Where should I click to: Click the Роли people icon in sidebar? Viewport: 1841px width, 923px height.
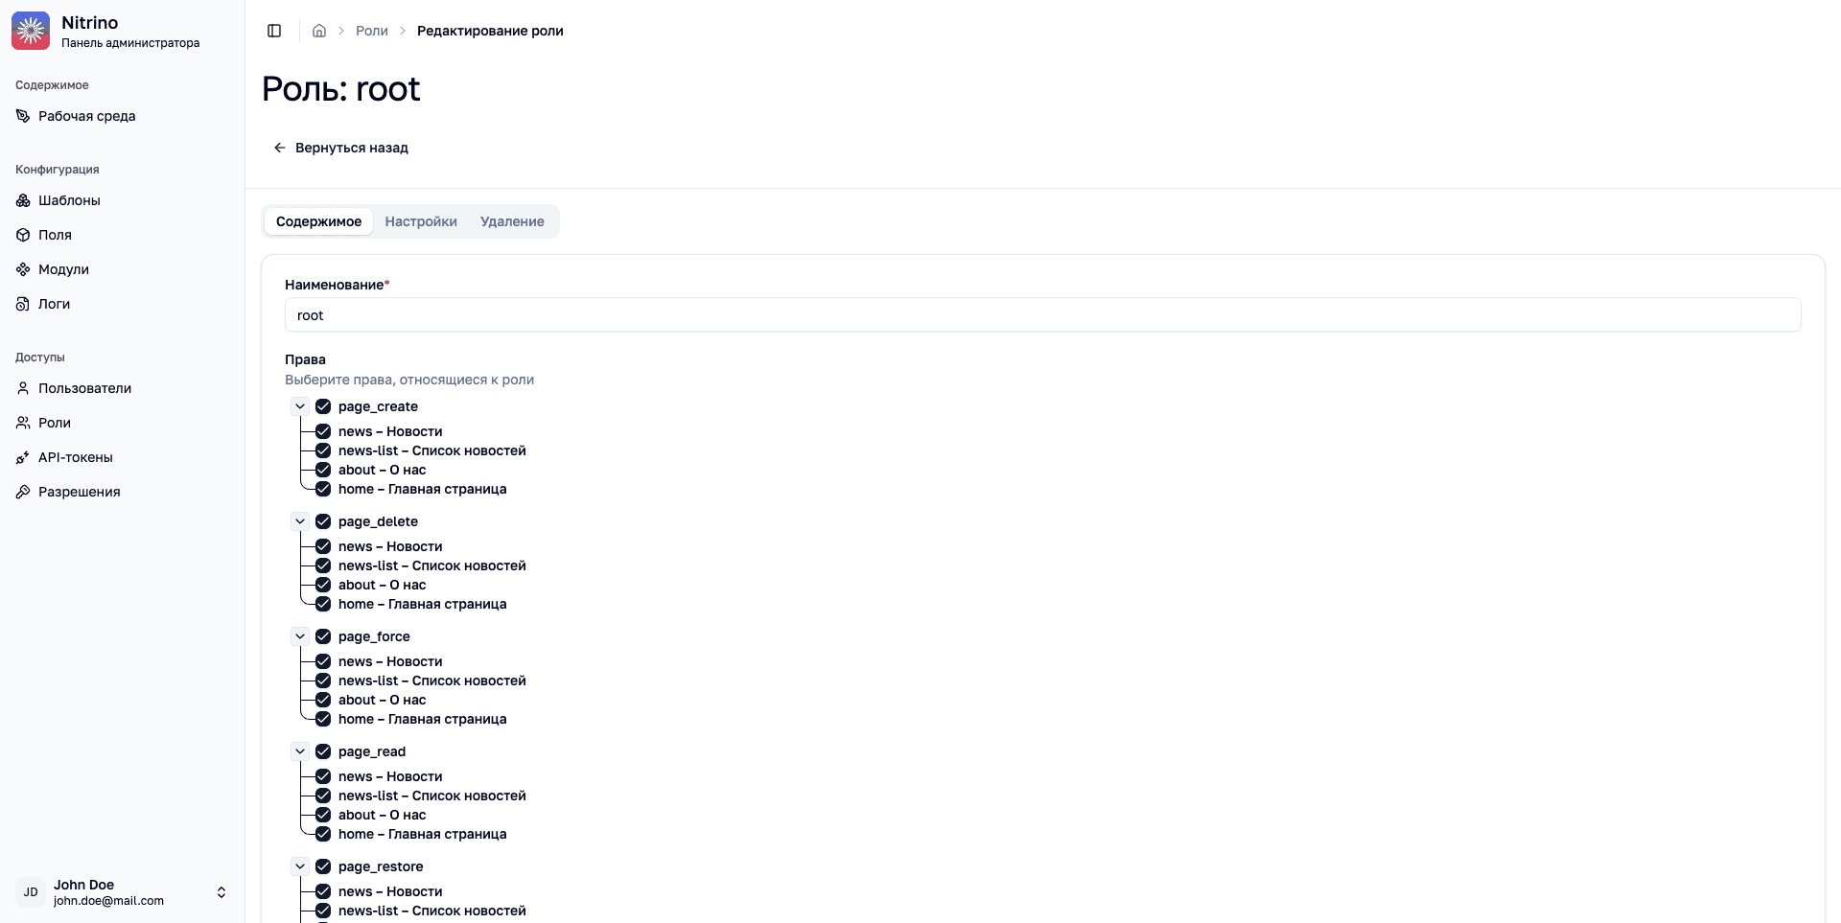tap(23, 423)
